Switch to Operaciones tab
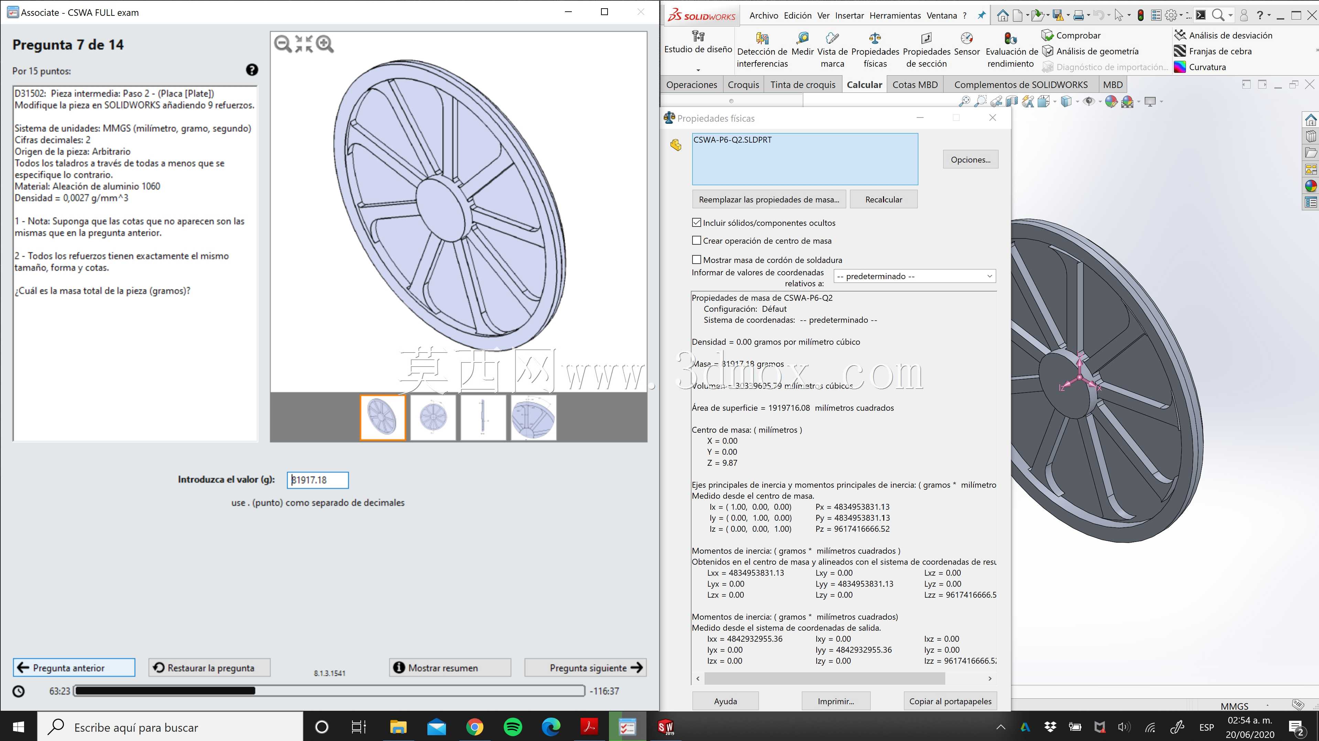Screen dimensions: 1319x741 [691, 85]
